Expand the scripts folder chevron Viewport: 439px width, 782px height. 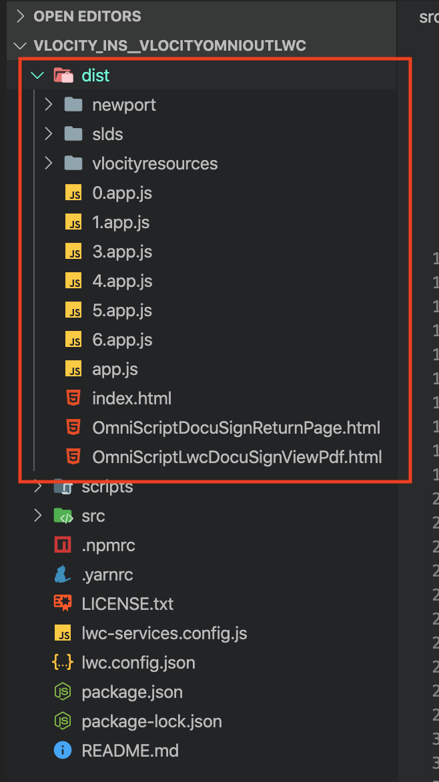point(38,487)
